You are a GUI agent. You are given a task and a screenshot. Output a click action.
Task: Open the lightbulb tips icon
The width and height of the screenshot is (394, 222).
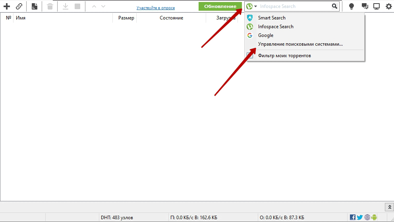[351, 6]
